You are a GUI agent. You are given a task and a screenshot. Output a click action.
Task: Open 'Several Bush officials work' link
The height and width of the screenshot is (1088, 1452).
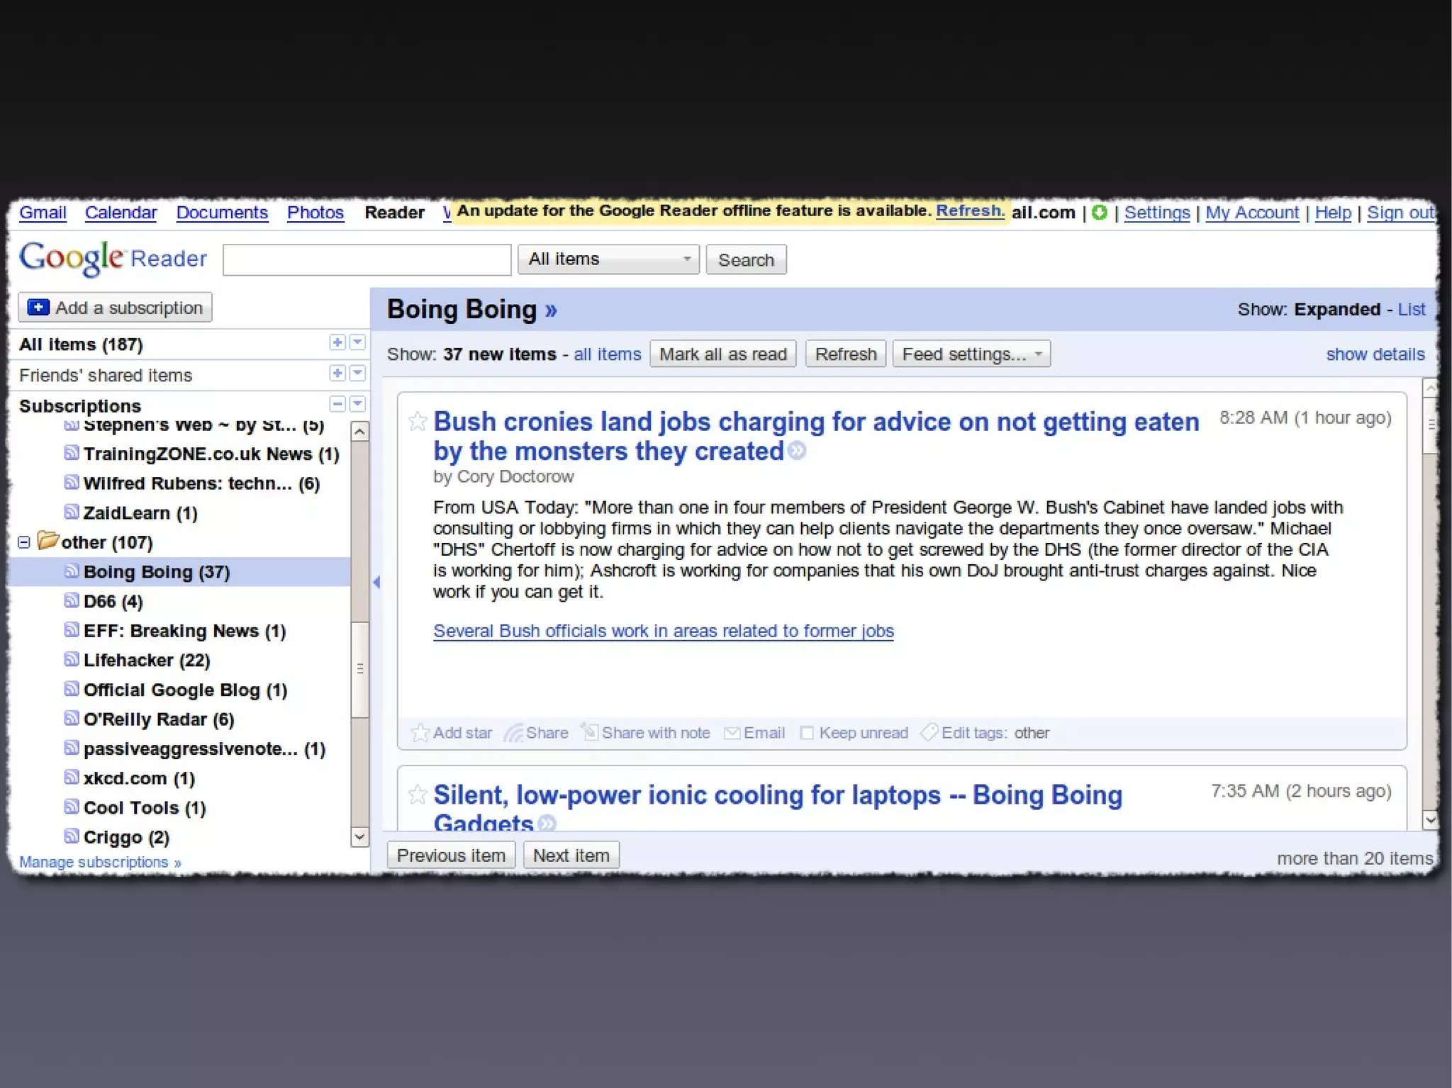tap(664, 631)
